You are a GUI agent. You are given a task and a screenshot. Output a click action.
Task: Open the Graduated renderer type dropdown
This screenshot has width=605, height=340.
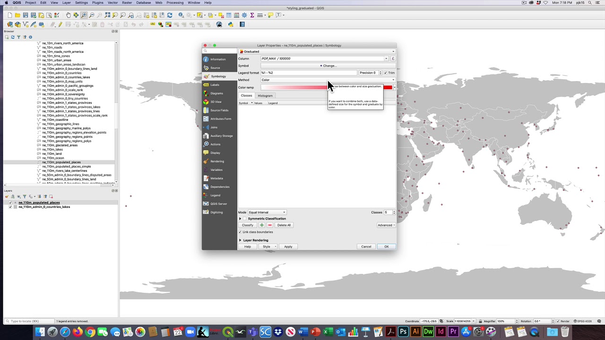(x=317, y=51)
